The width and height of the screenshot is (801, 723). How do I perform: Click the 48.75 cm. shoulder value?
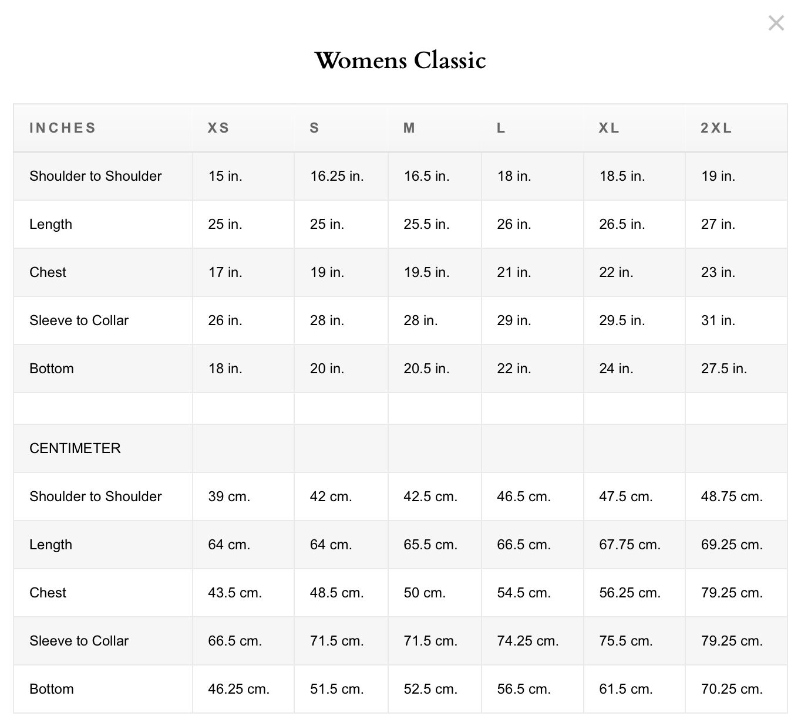pos(732,496)
